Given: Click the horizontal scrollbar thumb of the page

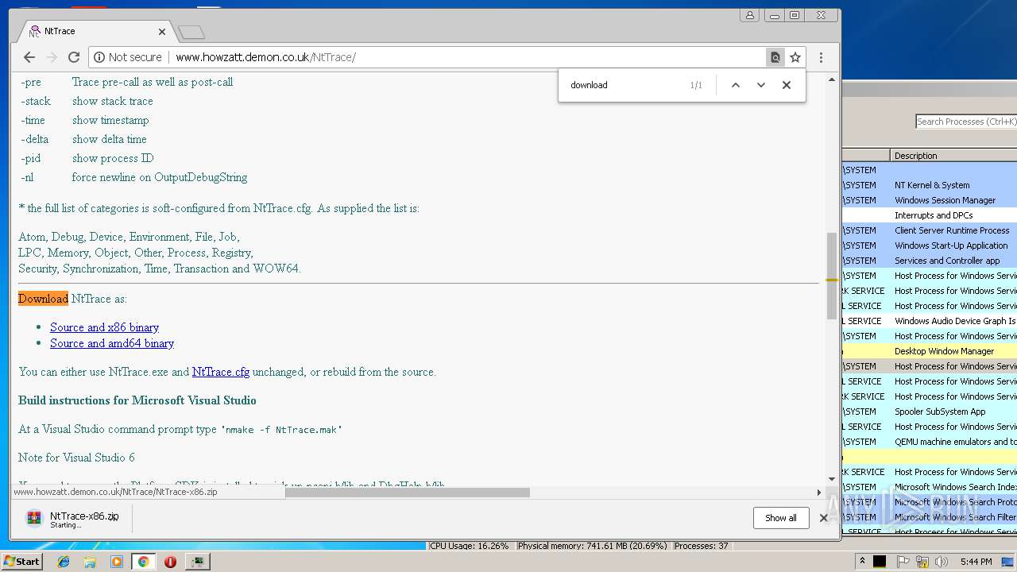Looking at the screenshot, I should [x=407, y=493].
